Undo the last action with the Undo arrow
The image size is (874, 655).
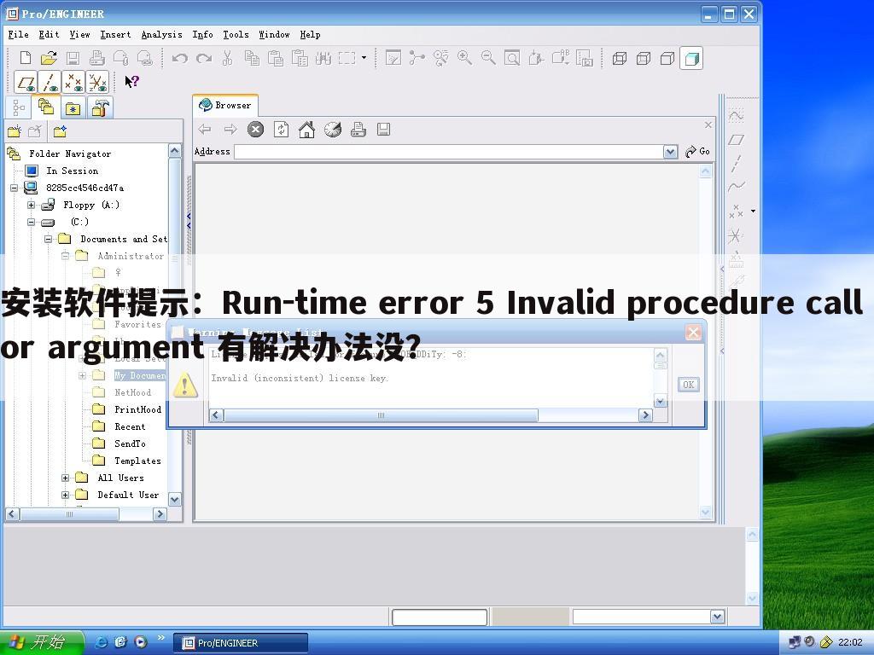[x=179, y=58]
